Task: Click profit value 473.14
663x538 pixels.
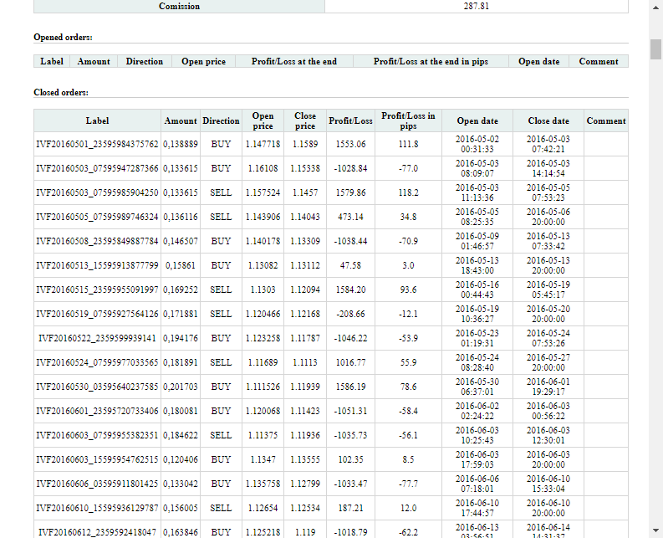Action: 350,217
